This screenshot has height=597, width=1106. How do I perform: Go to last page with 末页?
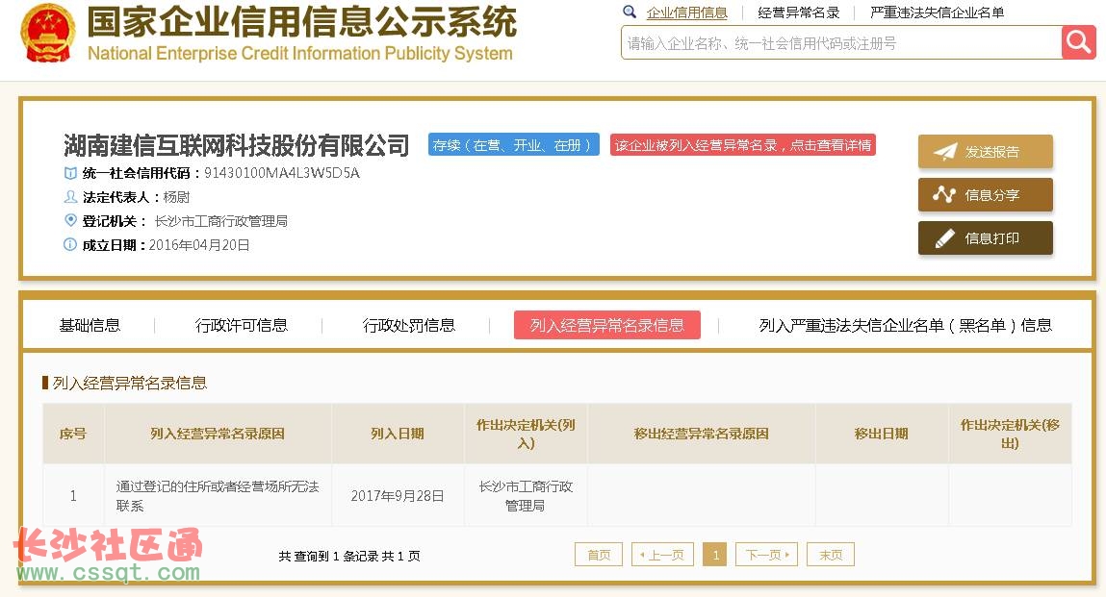[x=830, y=555]
